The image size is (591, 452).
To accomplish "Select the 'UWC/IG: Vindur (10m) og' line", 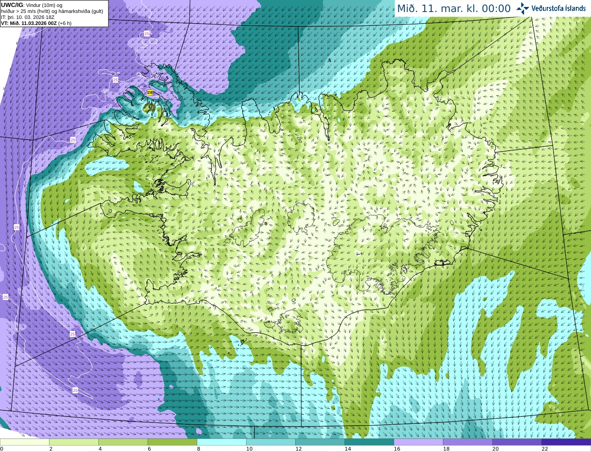I will [31, 5].
